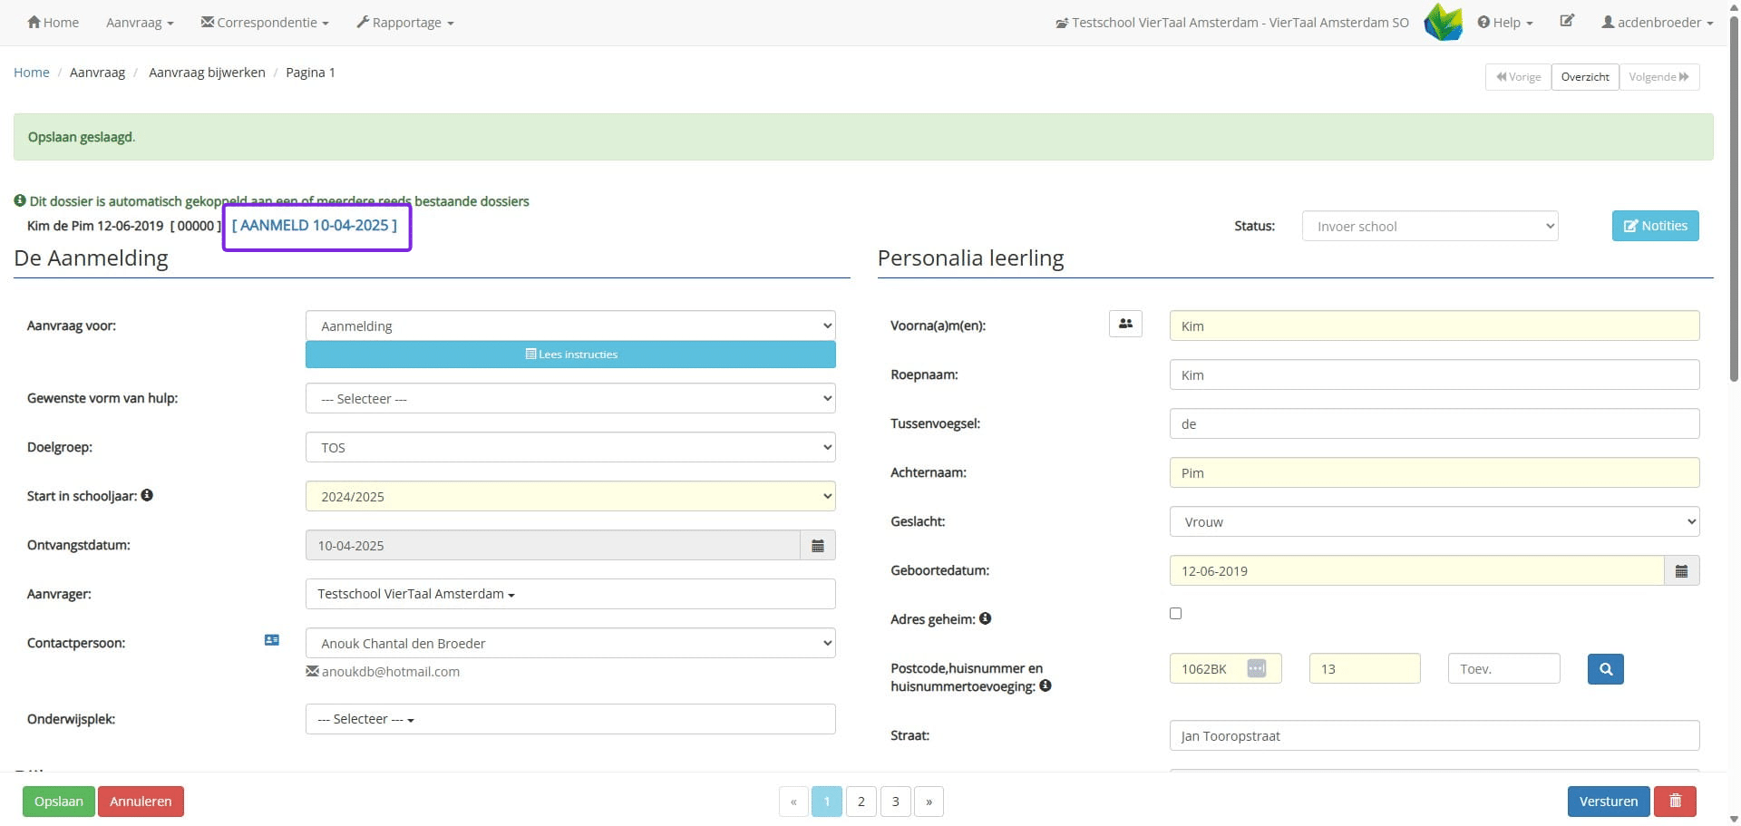The width and height of the screenshot is (1741, 826).
Task: Go to Home in the top menu
Action: (x=53, y=22)
